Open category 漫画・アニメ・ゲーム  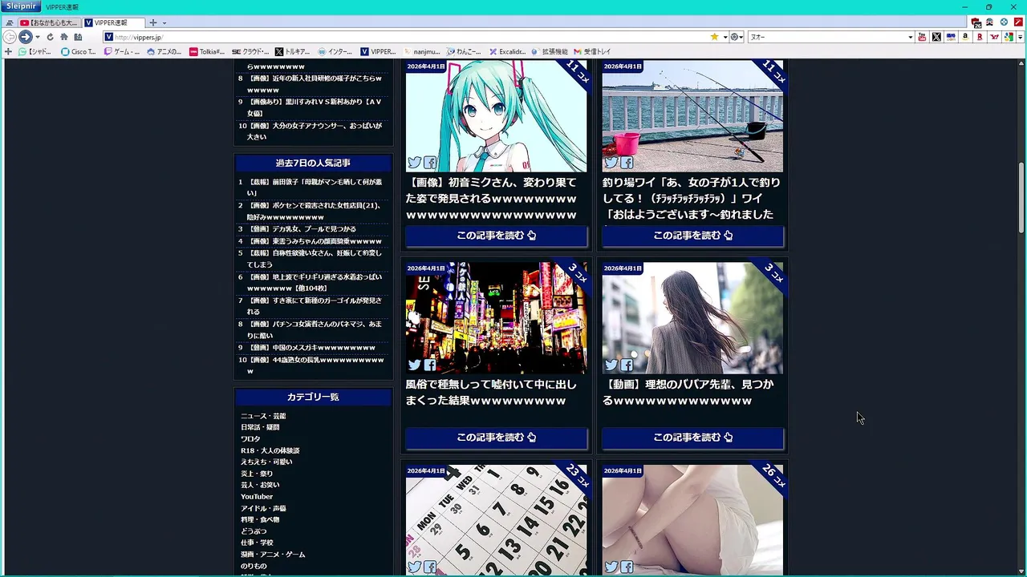273,555
